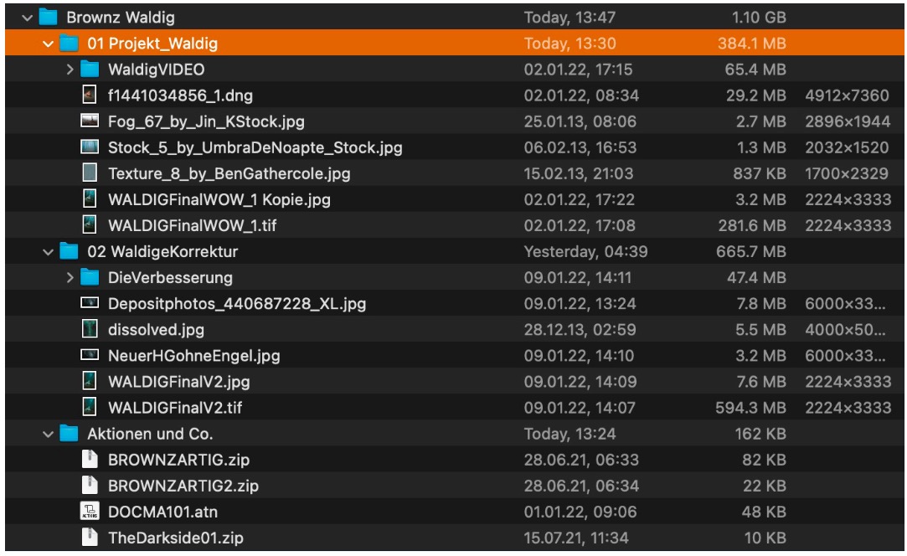Viewport: 907px width, 556px height.
Task: Collapse the Brownz Waldig folder
Action: [x=28, y=17]
